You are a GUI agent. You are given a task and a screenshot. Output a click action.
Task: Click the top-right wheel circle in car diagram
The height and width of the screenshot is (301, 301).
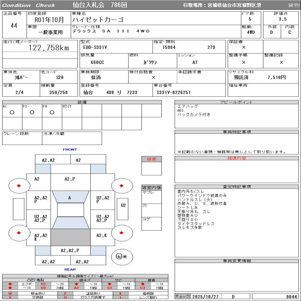tap(122, 185)
